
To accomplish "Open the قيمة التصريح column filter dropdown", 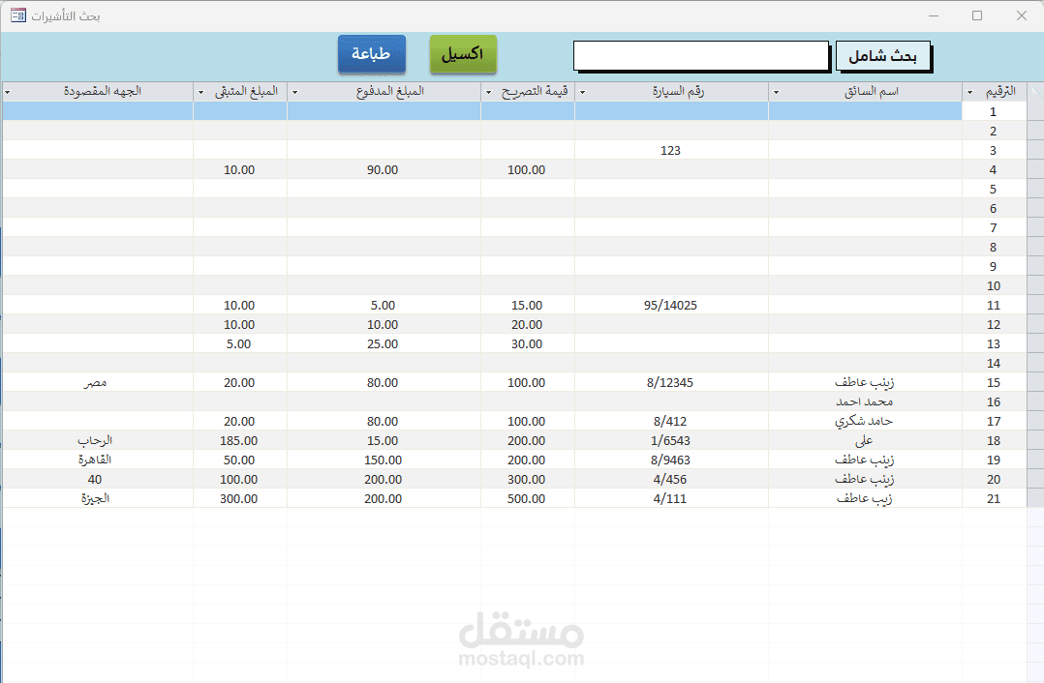I will click(489, 93).
